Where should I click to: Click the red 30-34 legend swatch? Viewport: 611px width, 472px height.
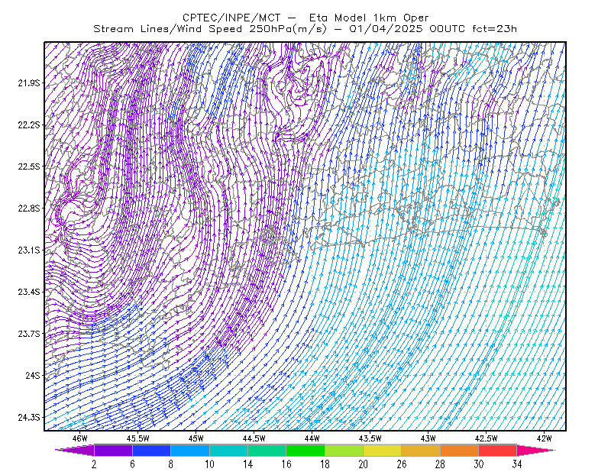(x=498, y=450)
